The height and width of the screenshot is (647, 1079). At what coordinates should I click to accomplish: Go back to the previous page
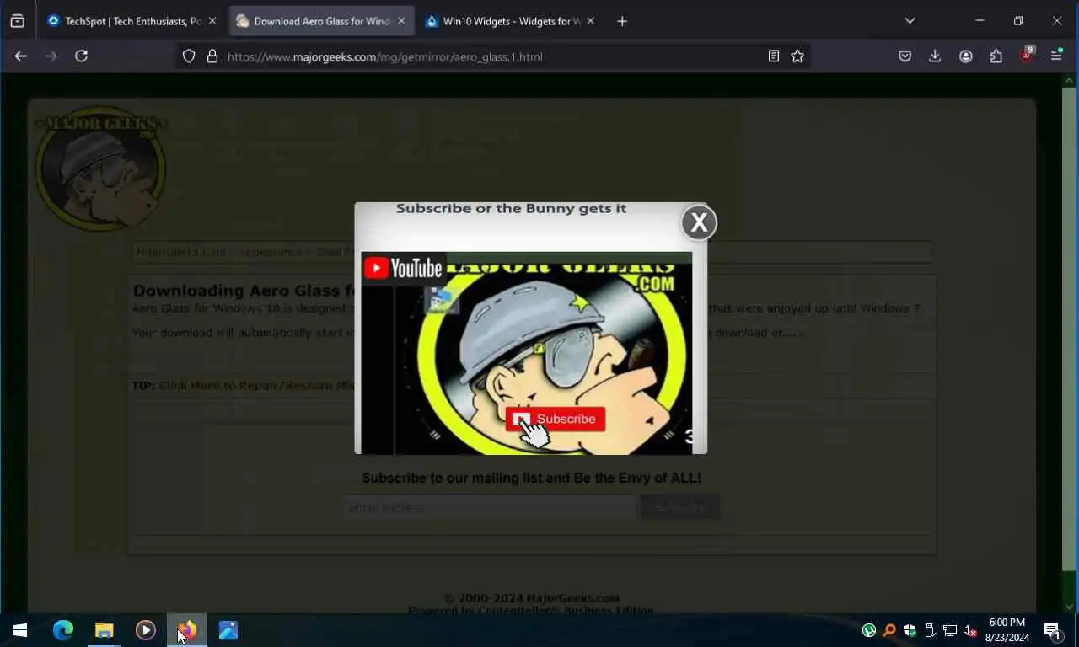[21, 56]
